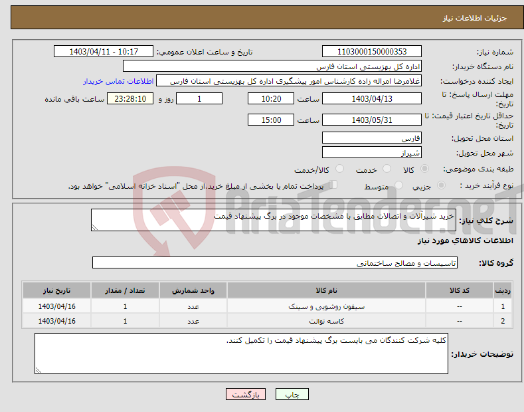Click the جزئیات اطلاعات نیاز page header
The image size is (524, 412).
[475, 18]
